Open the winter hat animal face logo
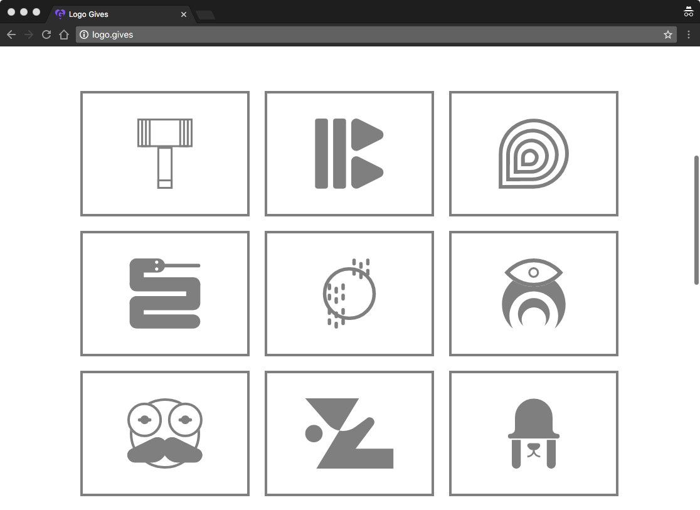Screen dimensions: 700x510 pyautogui.click(x=533, y=433)
